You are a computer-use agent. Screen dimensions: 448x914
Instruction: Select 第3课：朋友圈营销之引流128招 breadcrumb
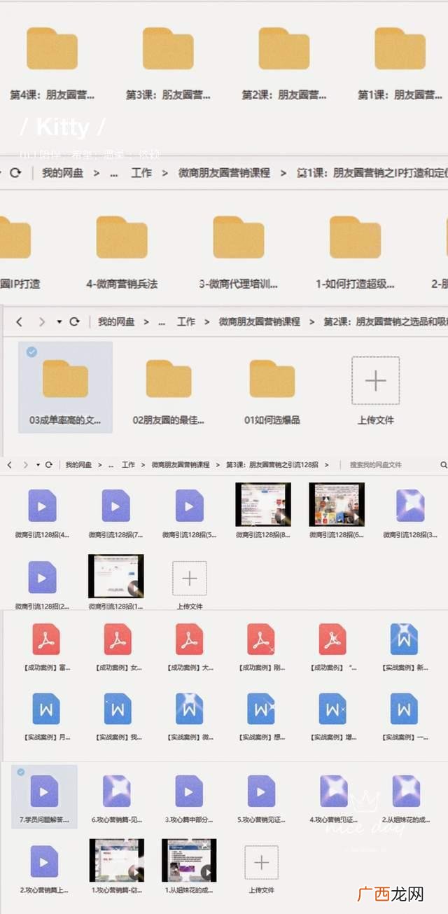(272, 464)
